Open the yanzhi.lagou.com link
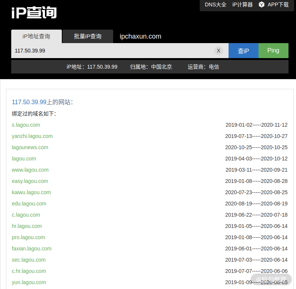 (32, 136)
